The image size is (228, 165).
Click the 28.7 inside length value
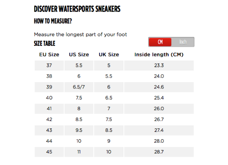point(159,152)
